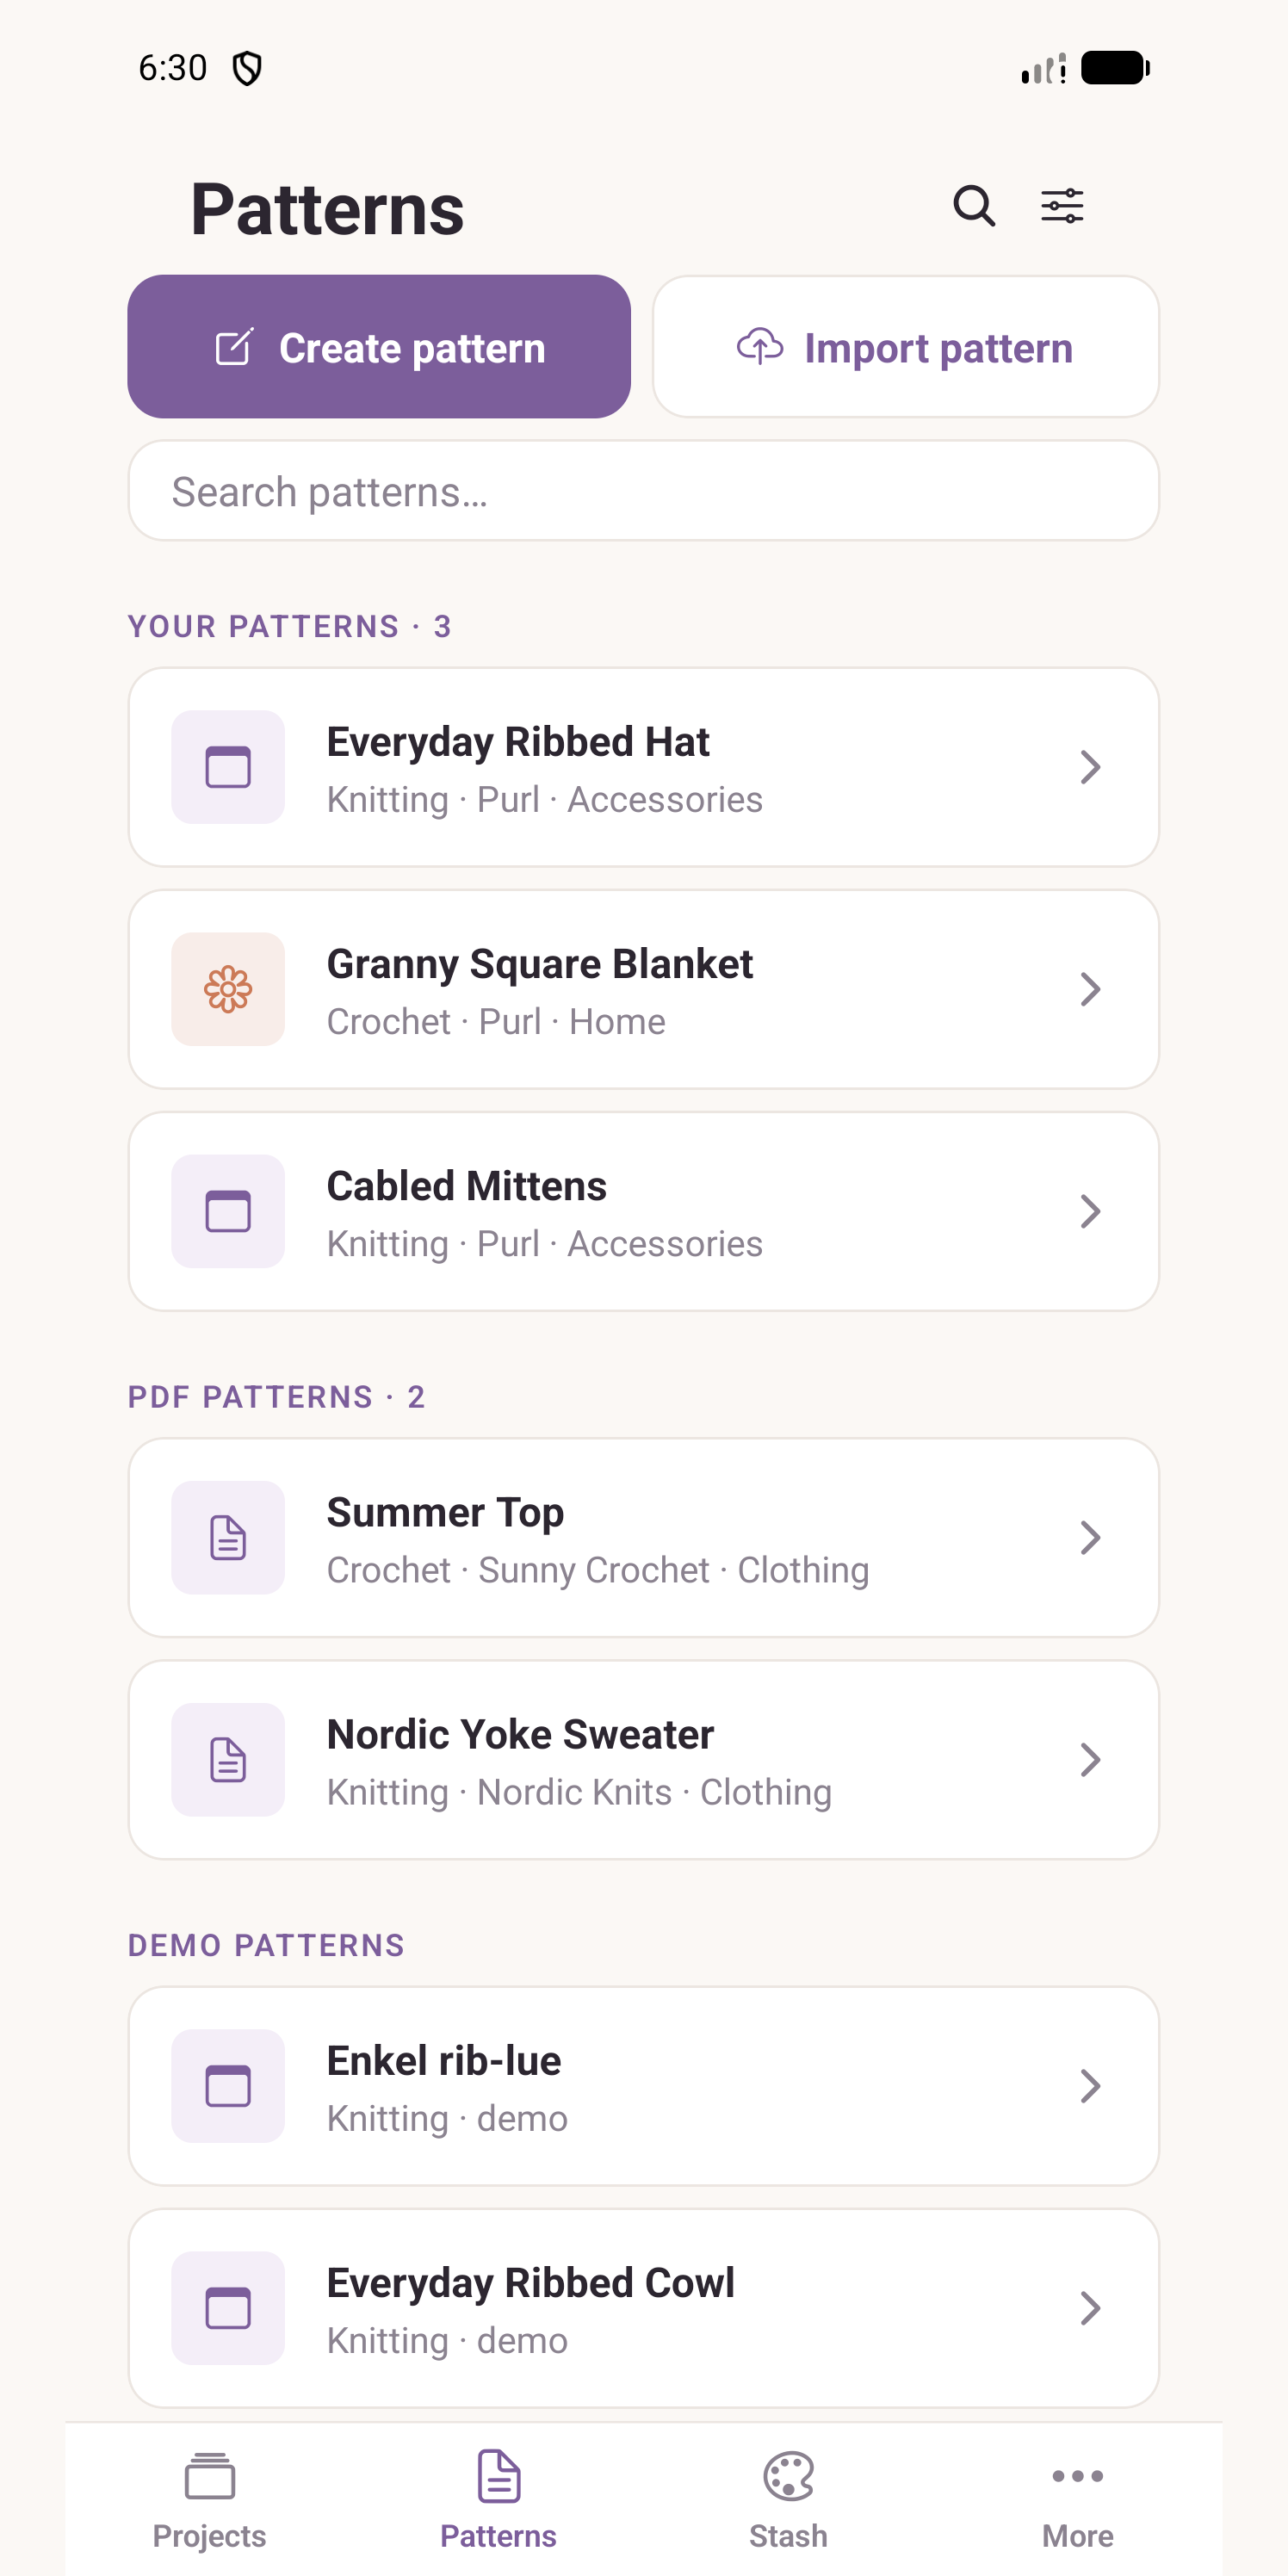Tap the shield icon in status bar
1288x2576 pixels.
247,68
